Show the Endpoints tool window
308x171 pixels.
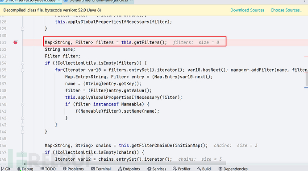[129, 169]
